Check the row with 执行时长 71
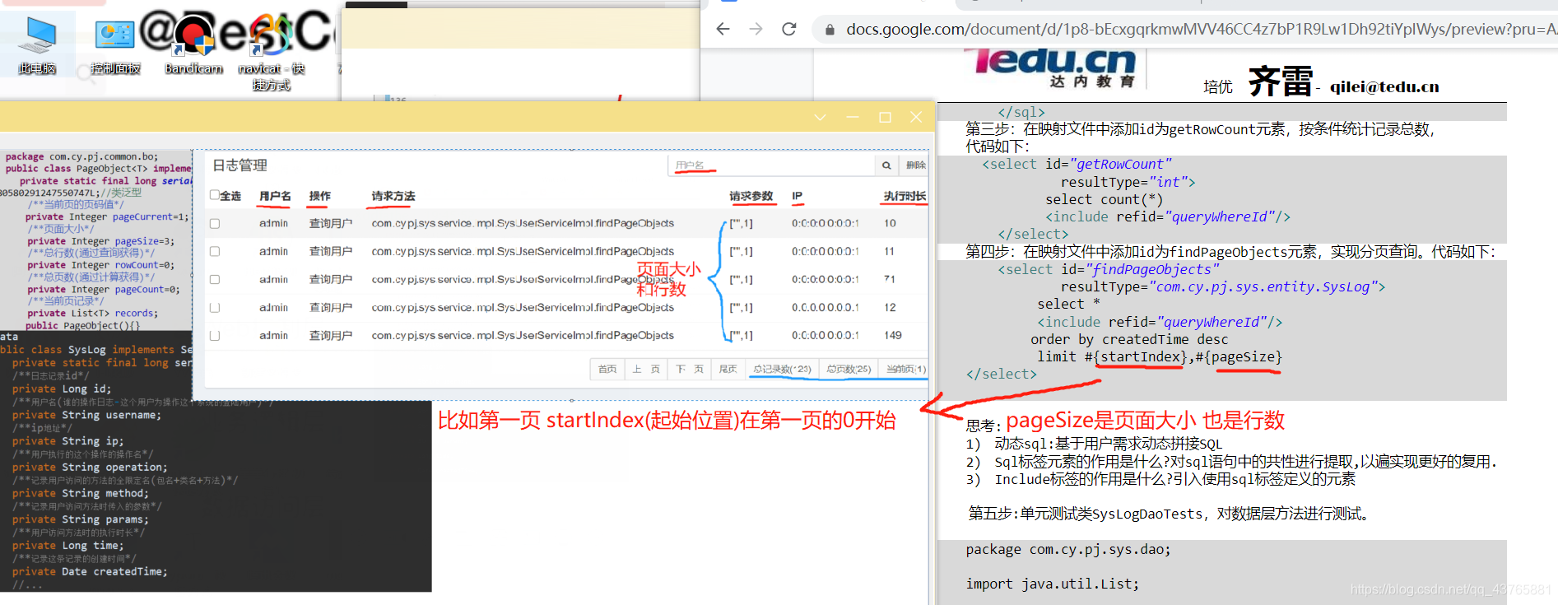Viewport: 1558px width, 605px height. [215, 280]
